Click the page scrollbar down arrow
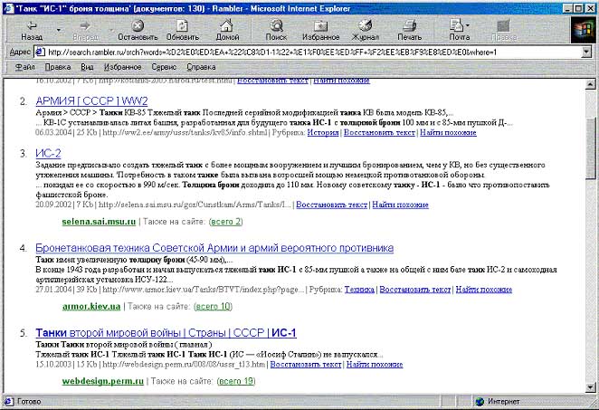 pyautogui.click(x=590, y=388)
